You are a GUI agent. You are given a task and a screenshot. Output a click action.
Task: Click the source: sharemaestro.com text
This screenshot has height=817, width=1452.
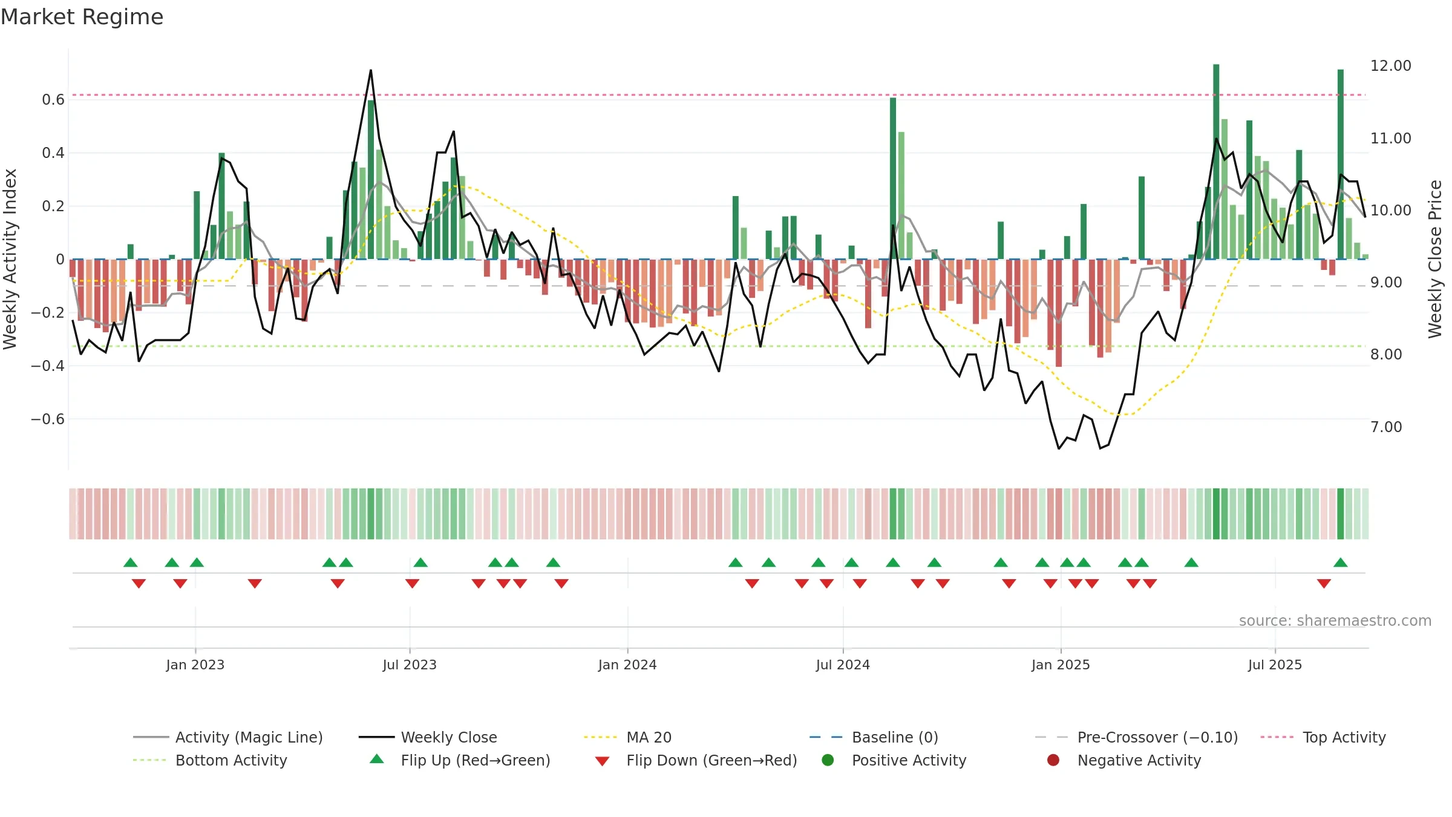(1335, 620)
